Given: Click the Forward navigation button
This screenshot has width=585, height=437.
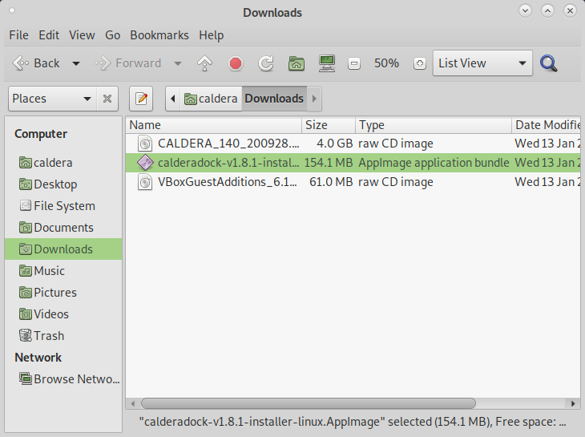Looking at the screenshot, I should click(x=128, y=63).
